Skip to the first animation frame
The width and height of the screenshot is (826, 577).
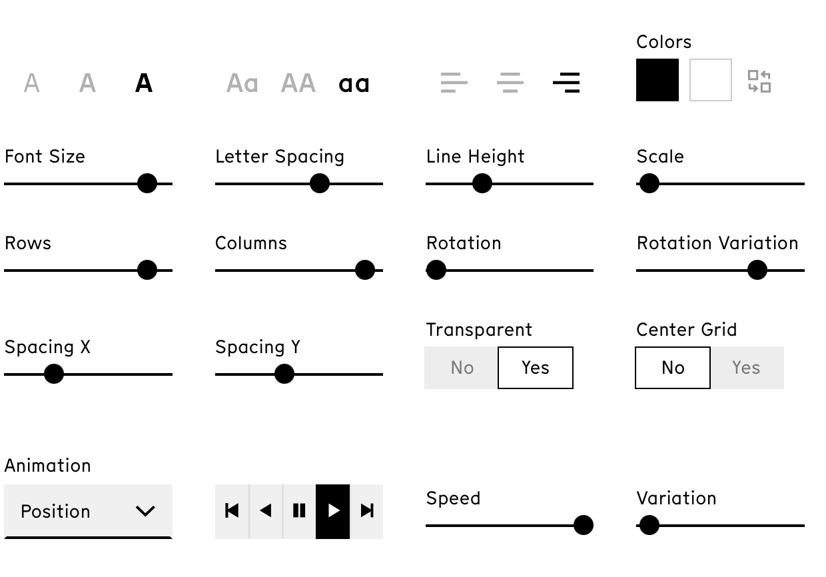pos(232,511)
